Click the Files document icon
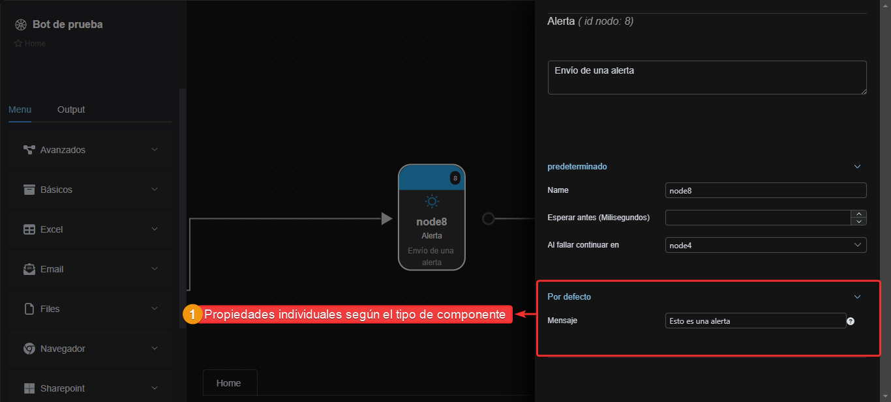 (x=29, y=309)
